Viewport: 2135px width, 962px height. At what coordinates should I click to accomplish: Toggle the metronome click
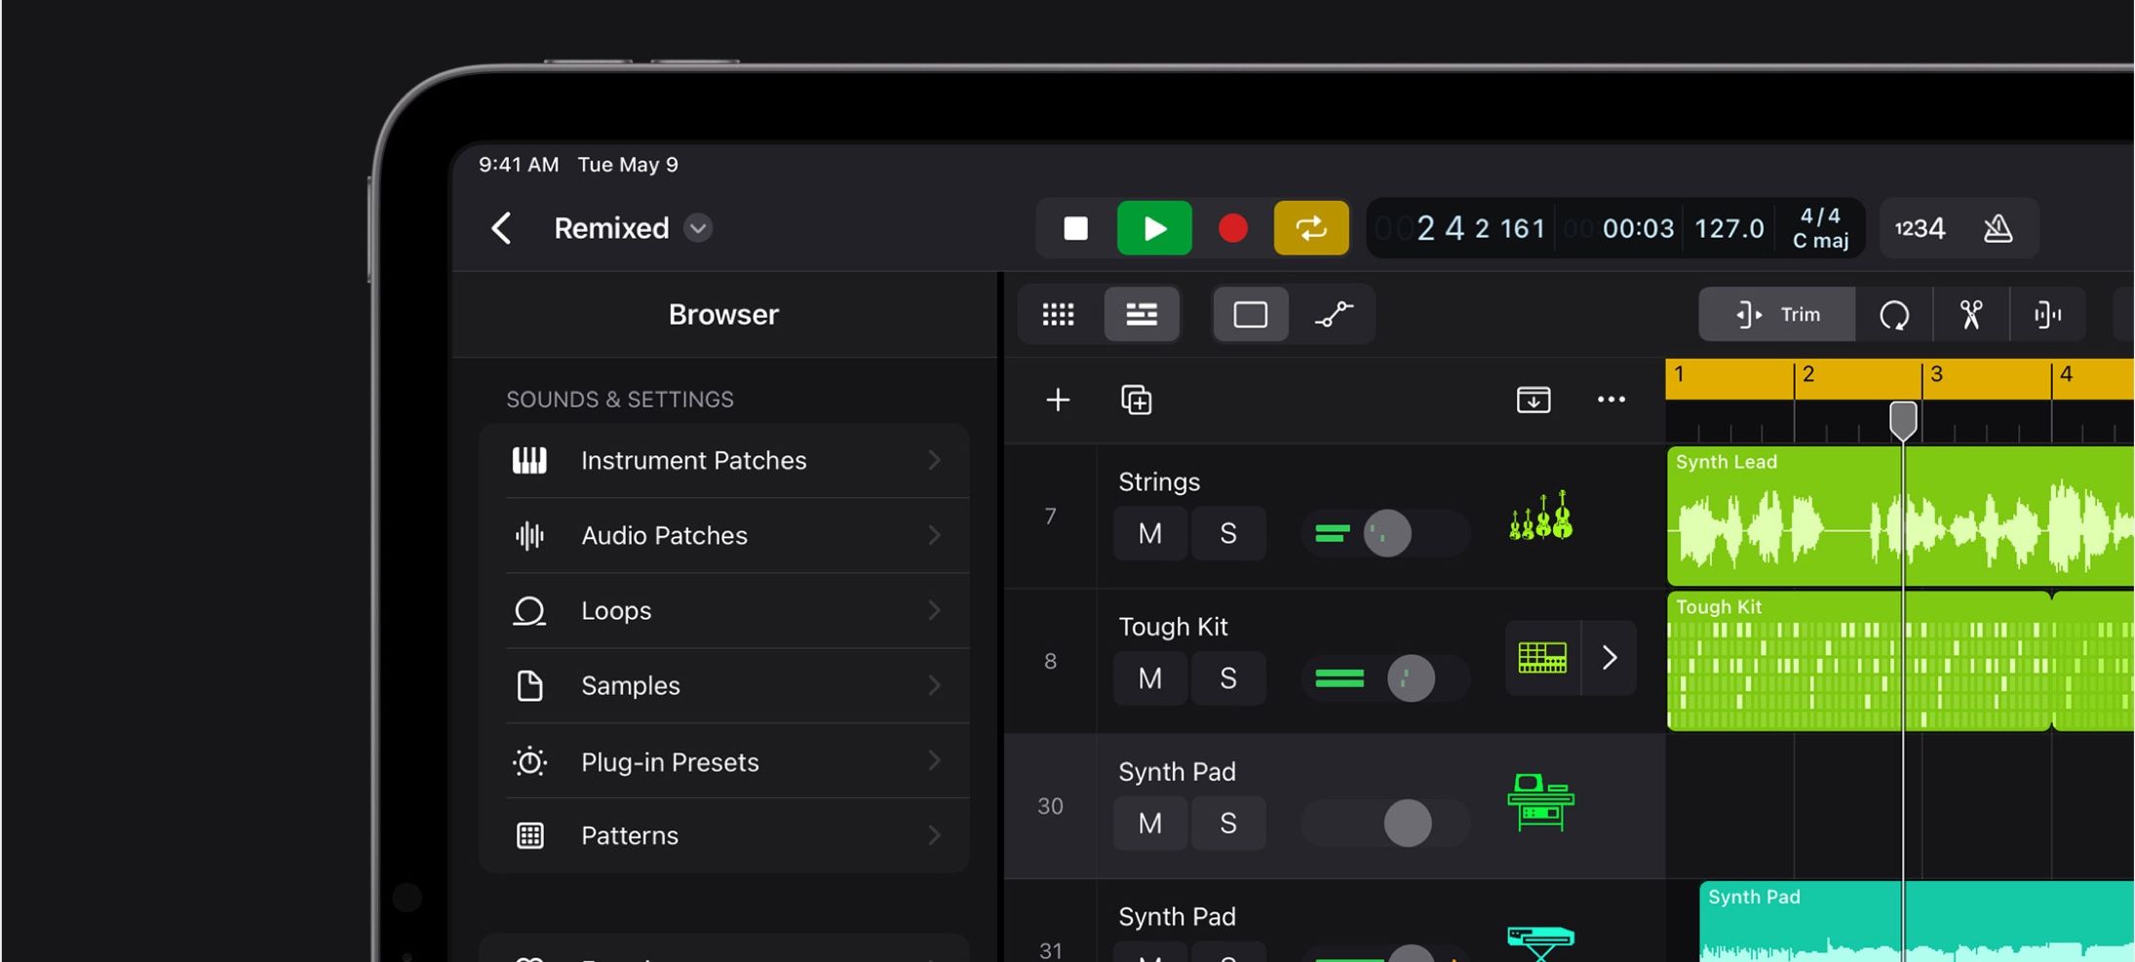[1998, 228]
